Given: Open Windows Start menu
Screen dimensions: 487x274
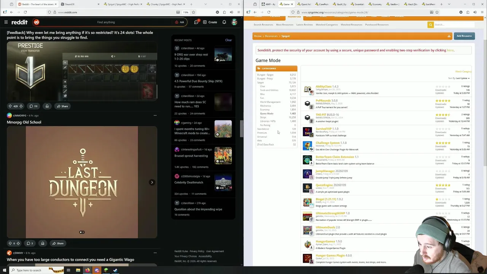Looking at the screenshot, I should click(x=4, y=270).
